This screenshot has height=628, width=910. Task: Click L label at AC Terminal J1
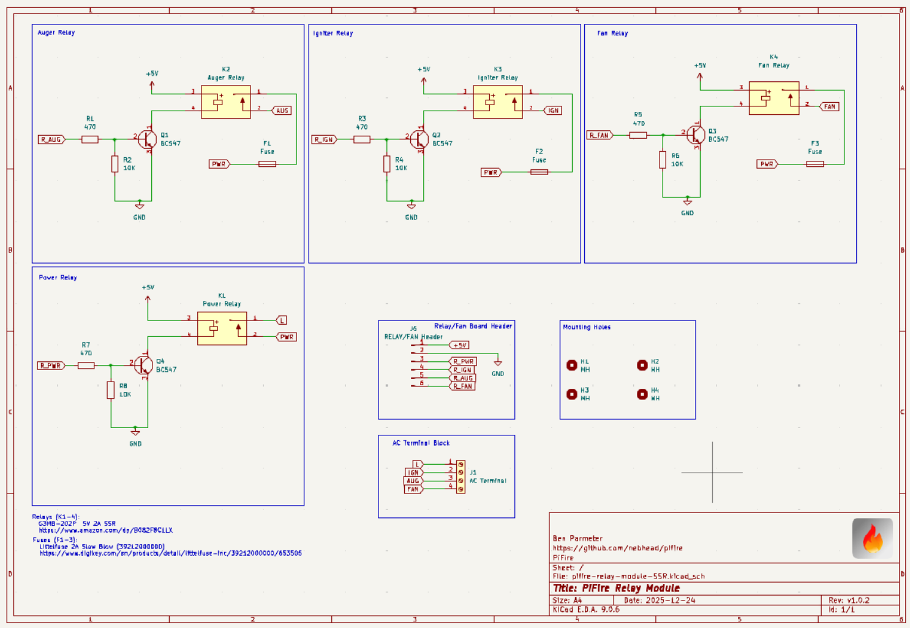pos(418,464)
